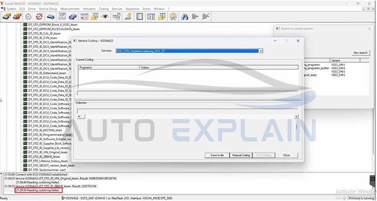Click the binoculars search toolbar icon
The height and width of the screenshot is (201, 377).
(x=184, y=16)
